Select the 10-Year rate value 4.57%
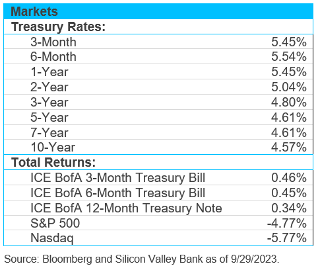This screenshot has height=266, width=318. (x=289, y=147)
